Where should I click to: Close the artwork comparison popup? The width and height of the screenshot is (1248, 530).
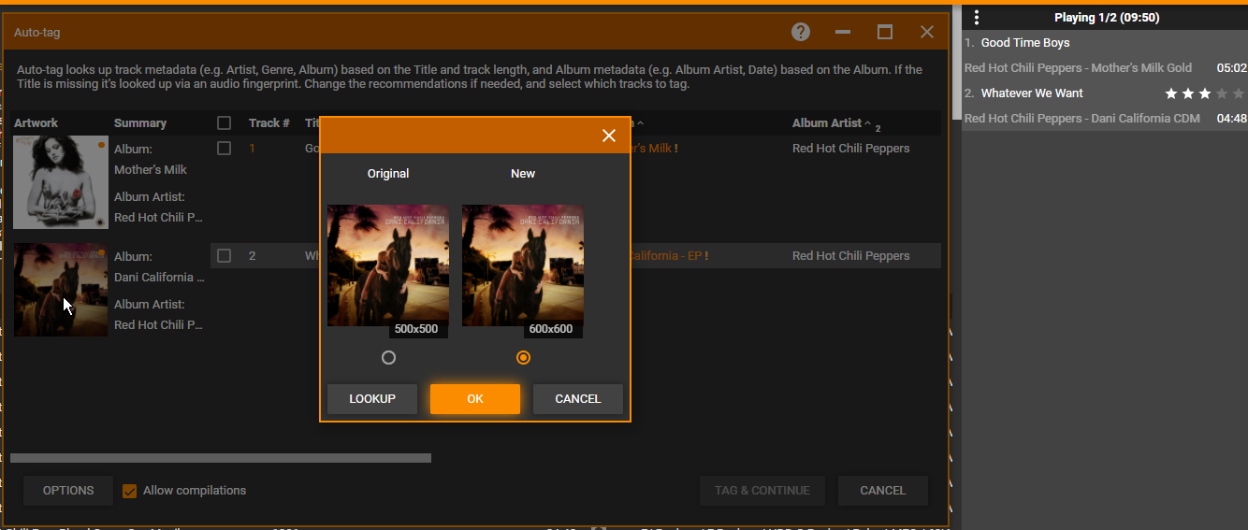(x=609, y=136)
